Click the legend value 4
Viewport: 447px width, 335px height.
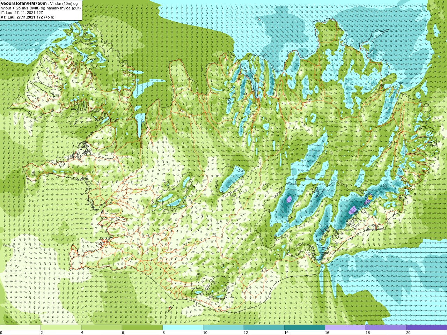[82, 333]
